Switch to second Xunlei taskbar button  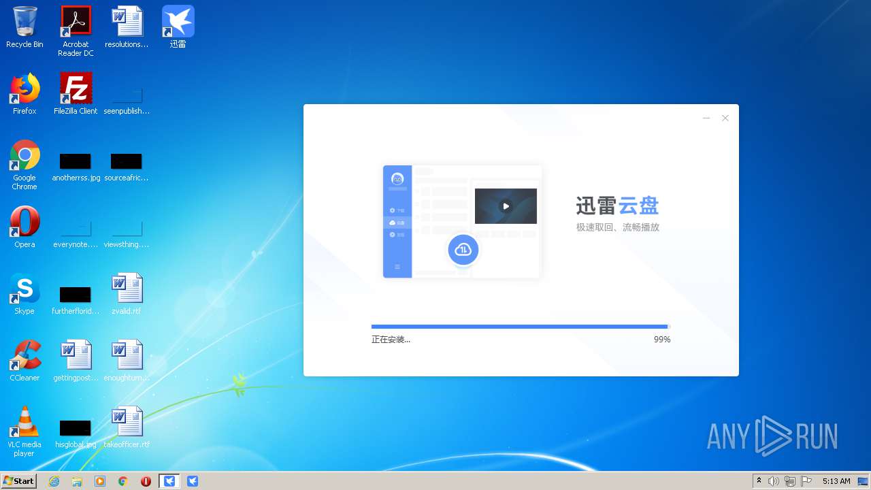(193, 481)
